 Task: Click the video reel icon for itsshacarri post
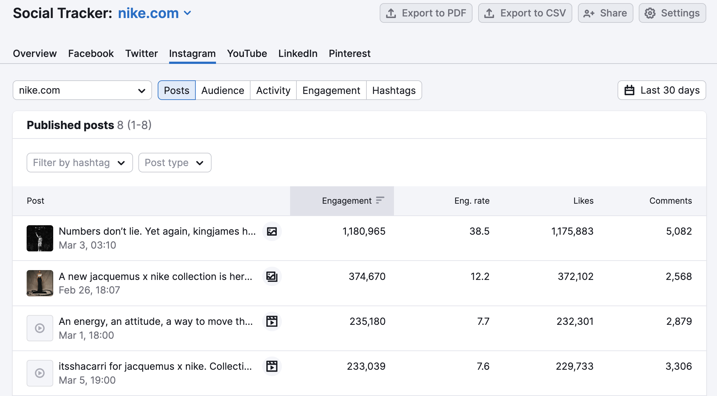click(x=272, y=367)
